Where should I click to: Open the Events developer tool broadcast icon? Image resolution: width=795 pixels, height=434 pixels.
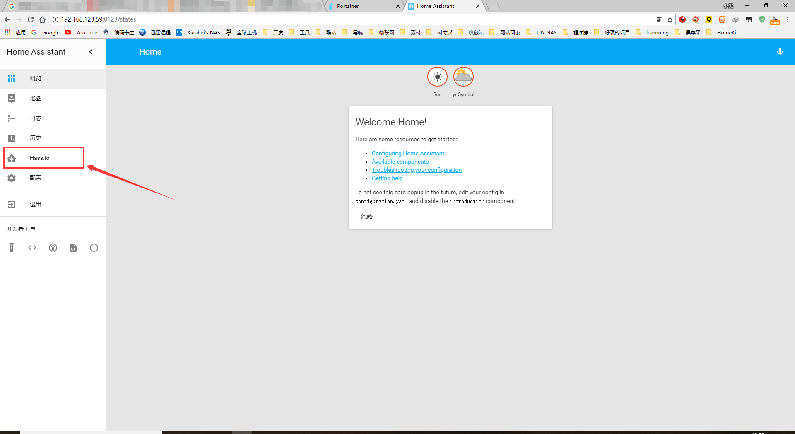coord(53,248)
